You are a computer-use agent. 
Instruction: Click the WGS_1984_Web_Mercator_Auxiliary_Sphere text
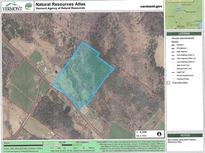[23, 149]
